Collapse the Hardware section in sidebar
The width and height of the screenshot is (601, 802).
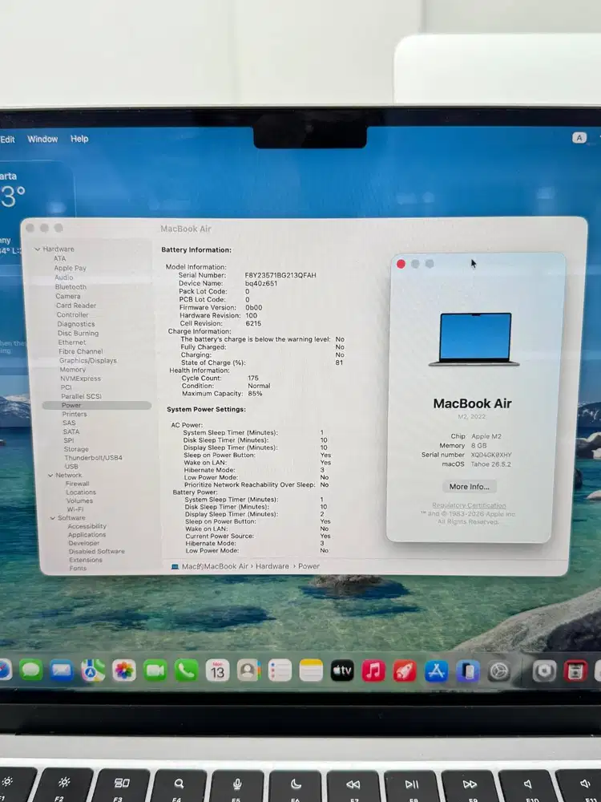click(x=38, y=249)
